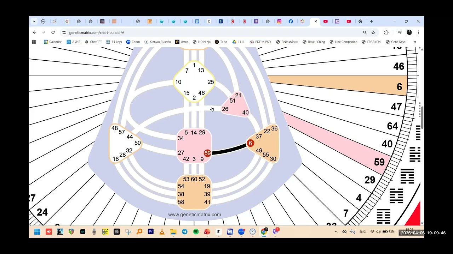Bookmark this page with the star
The width and height of the screenshot is (453, 254).
click(373, 32)
